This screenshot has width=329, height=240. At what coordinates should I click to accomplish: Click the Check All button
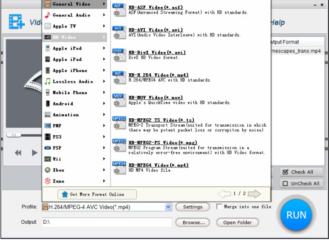pyautogui.click(x=301, y=172)
